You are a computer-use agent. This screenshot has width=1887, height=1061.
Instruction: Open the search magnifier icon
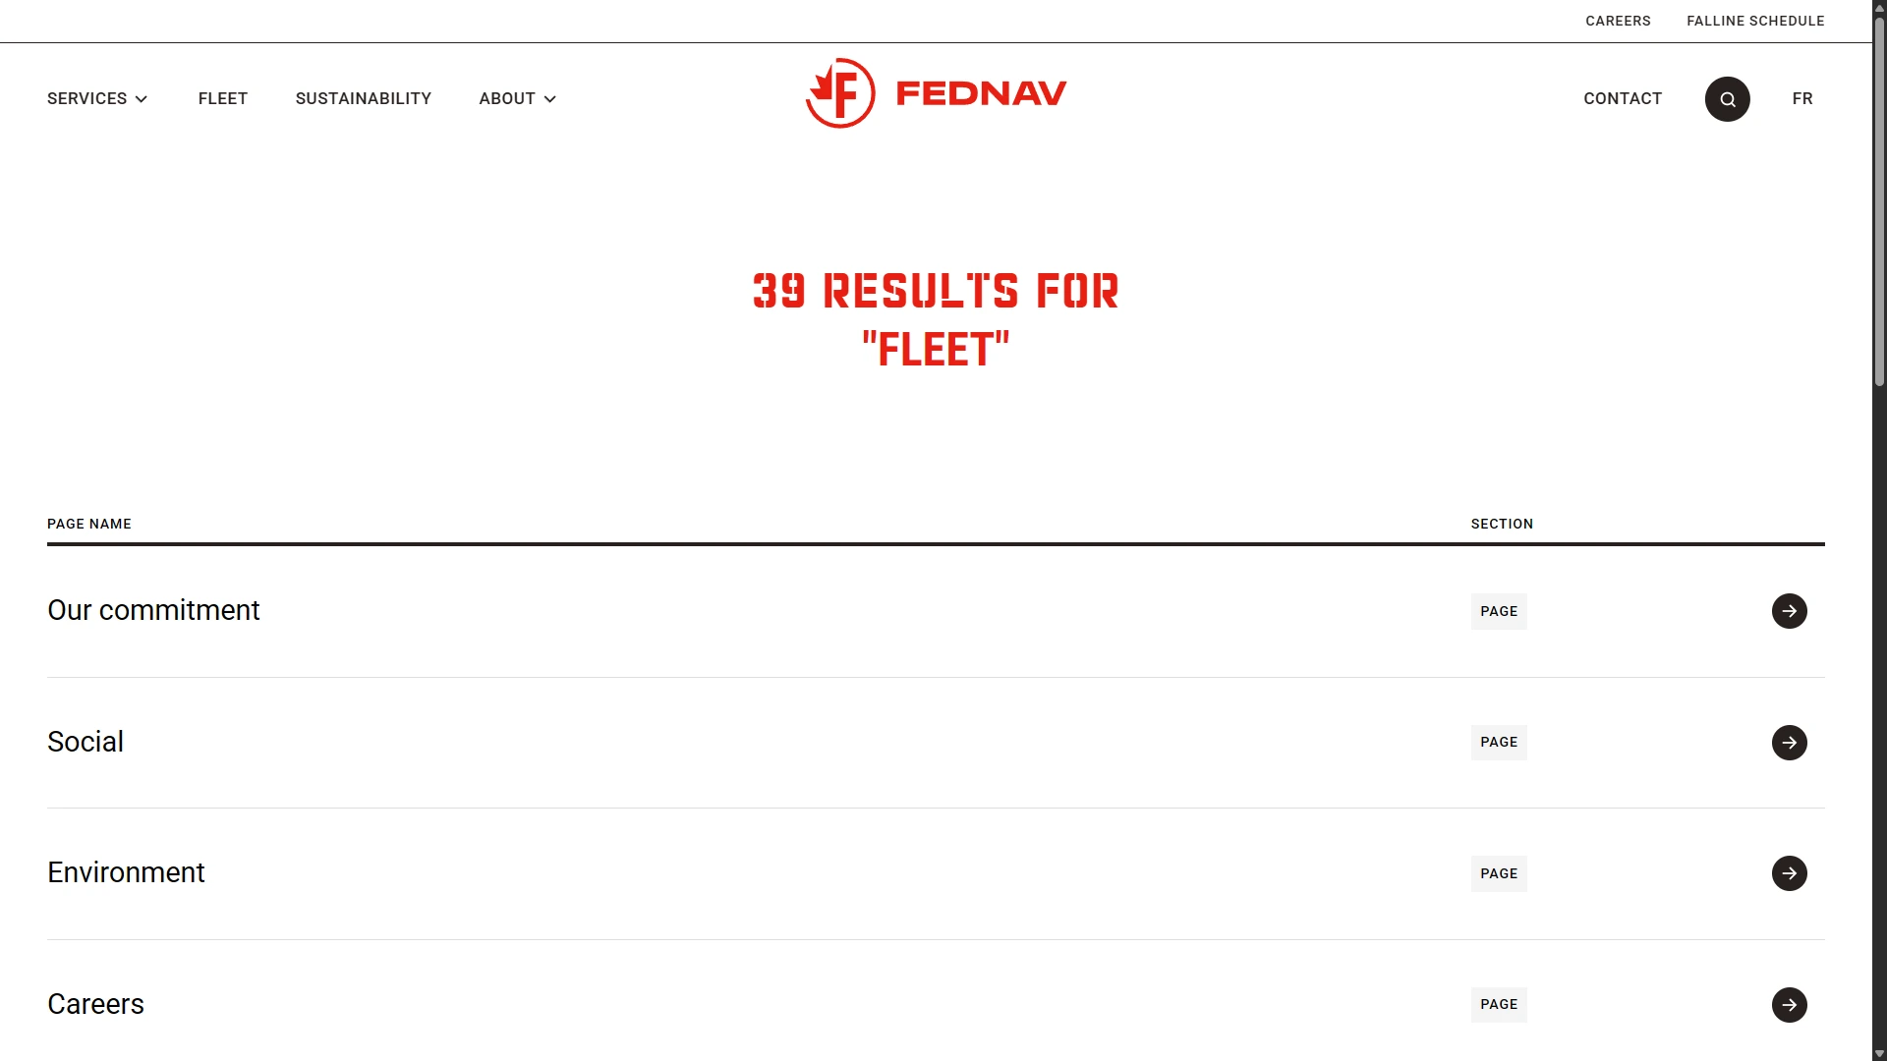(x=1727, y=98)
